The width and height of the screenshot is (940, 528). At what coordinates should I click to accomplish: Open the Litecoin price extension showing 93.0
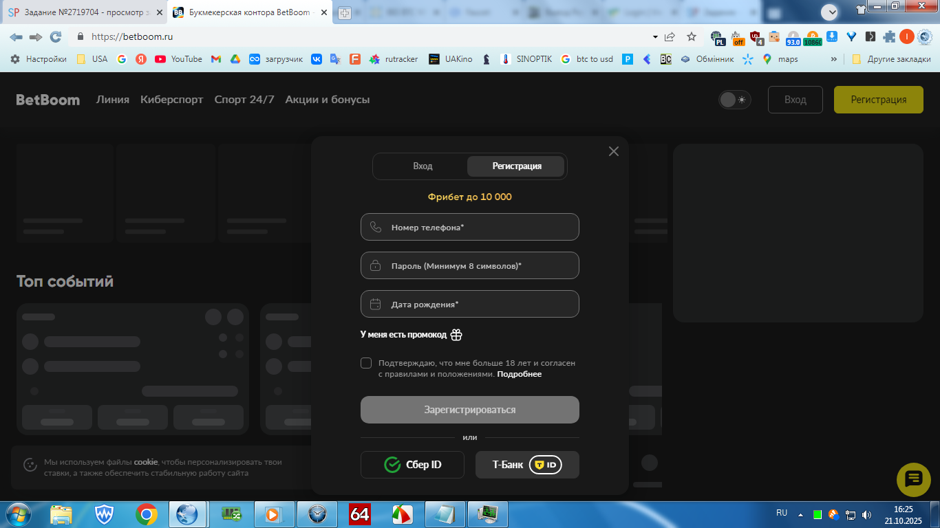tap(793, 37)
